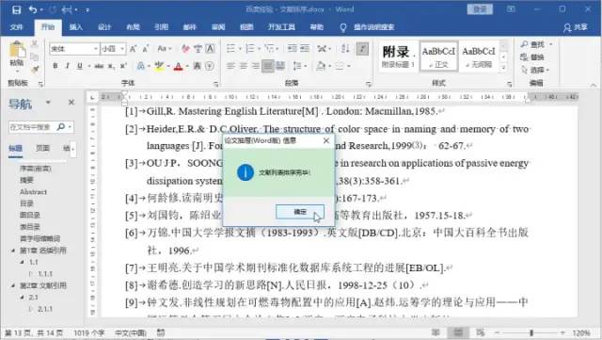Click the show paragraph marks icon
Image resolution: width=602 pixels, height=340 pixels.
(362, 48)
